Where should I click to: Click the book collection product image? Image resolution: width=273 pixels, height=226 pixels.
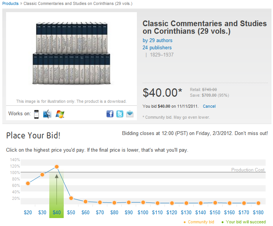(x=71, y=53)
